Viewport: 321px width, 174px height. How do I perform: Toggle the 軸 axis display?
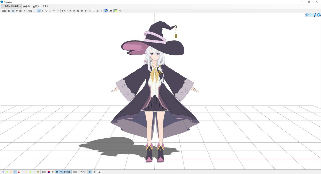point(57,172)
